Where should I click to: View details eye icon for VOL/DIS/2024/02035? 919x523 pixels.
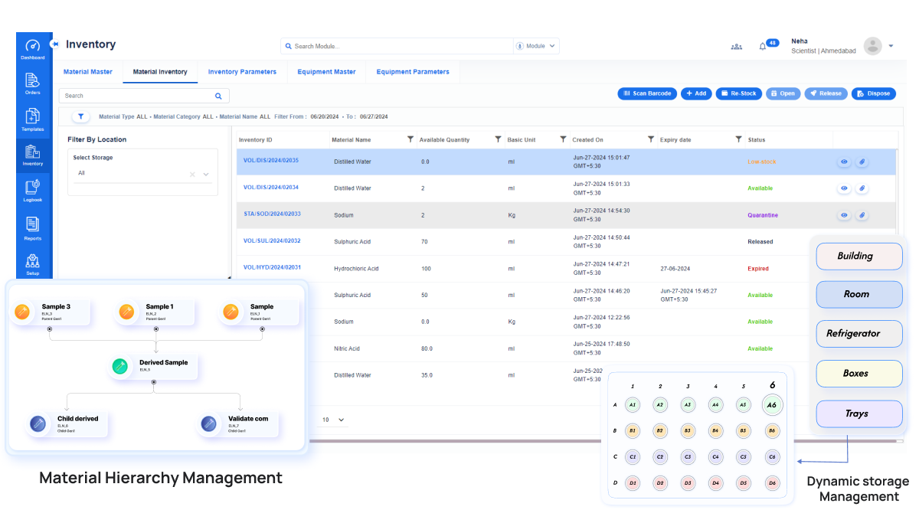pyautogui.click(x=844, y=162)
